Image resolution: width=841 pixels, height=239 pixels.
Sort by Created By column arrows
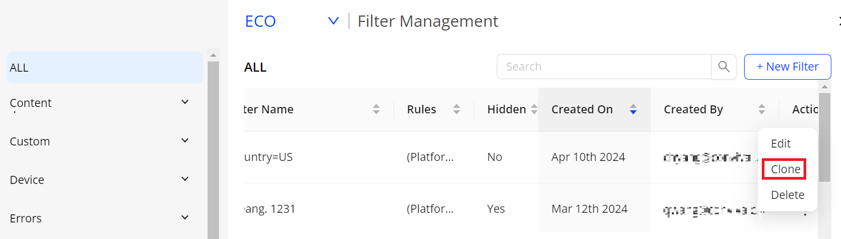(762, 110)
